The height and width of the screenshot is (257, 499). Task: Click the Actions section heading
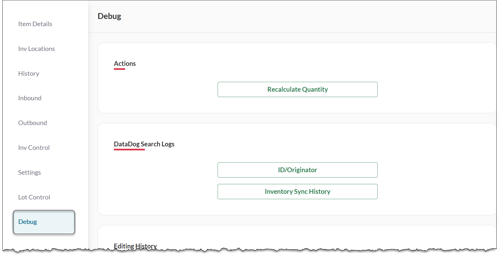click(125, 63)
